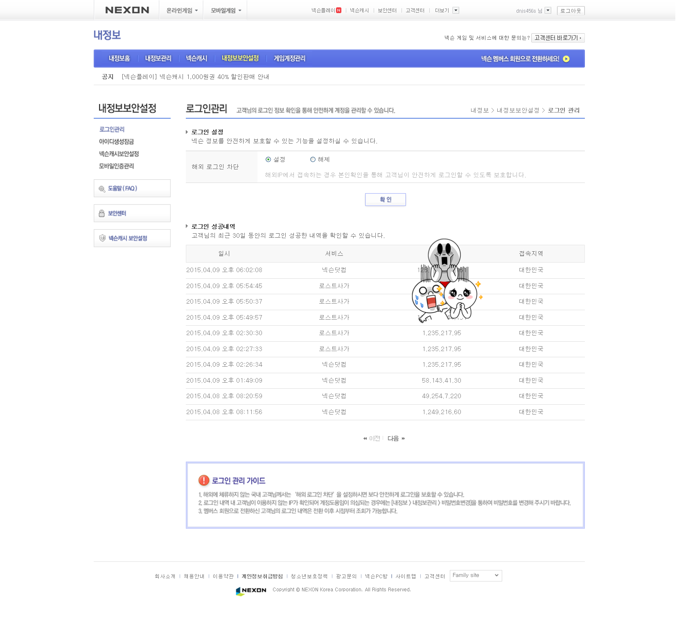Click the 49.254.7.220 IP address cell
This screenshot has width=679, height=622.
point(442,396)
